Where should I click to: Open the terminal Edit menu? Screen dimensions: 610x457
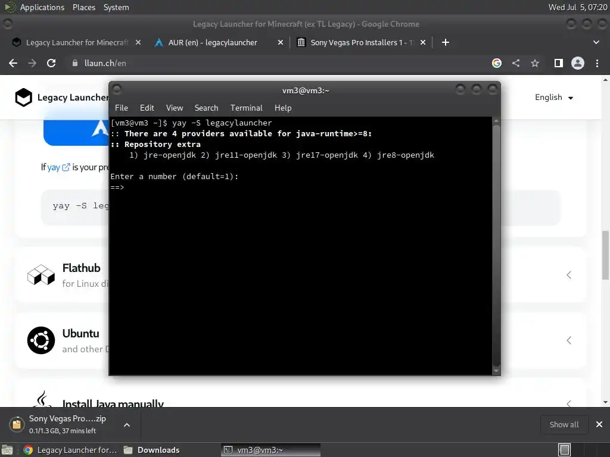147,108
